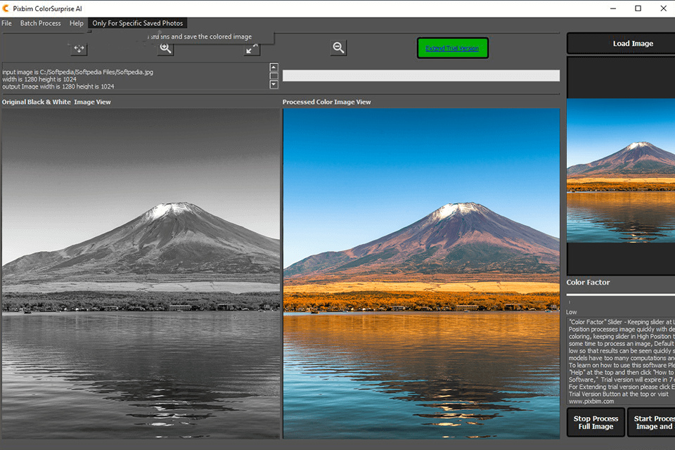Click the Start Process Image button
This screenshot has width=675, height=450.
point(652,423)
